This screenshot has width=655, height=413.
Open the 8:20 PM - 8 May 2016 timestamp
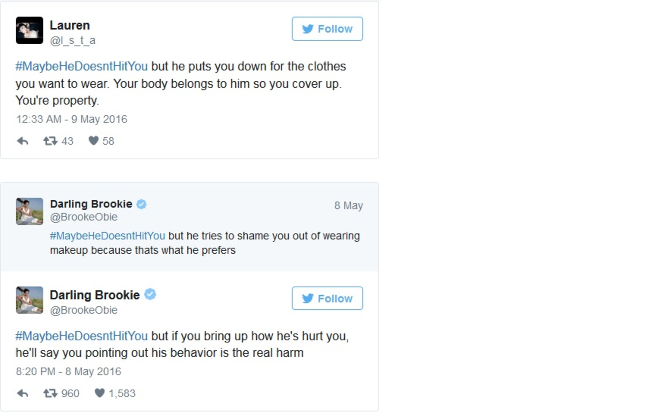68,372
